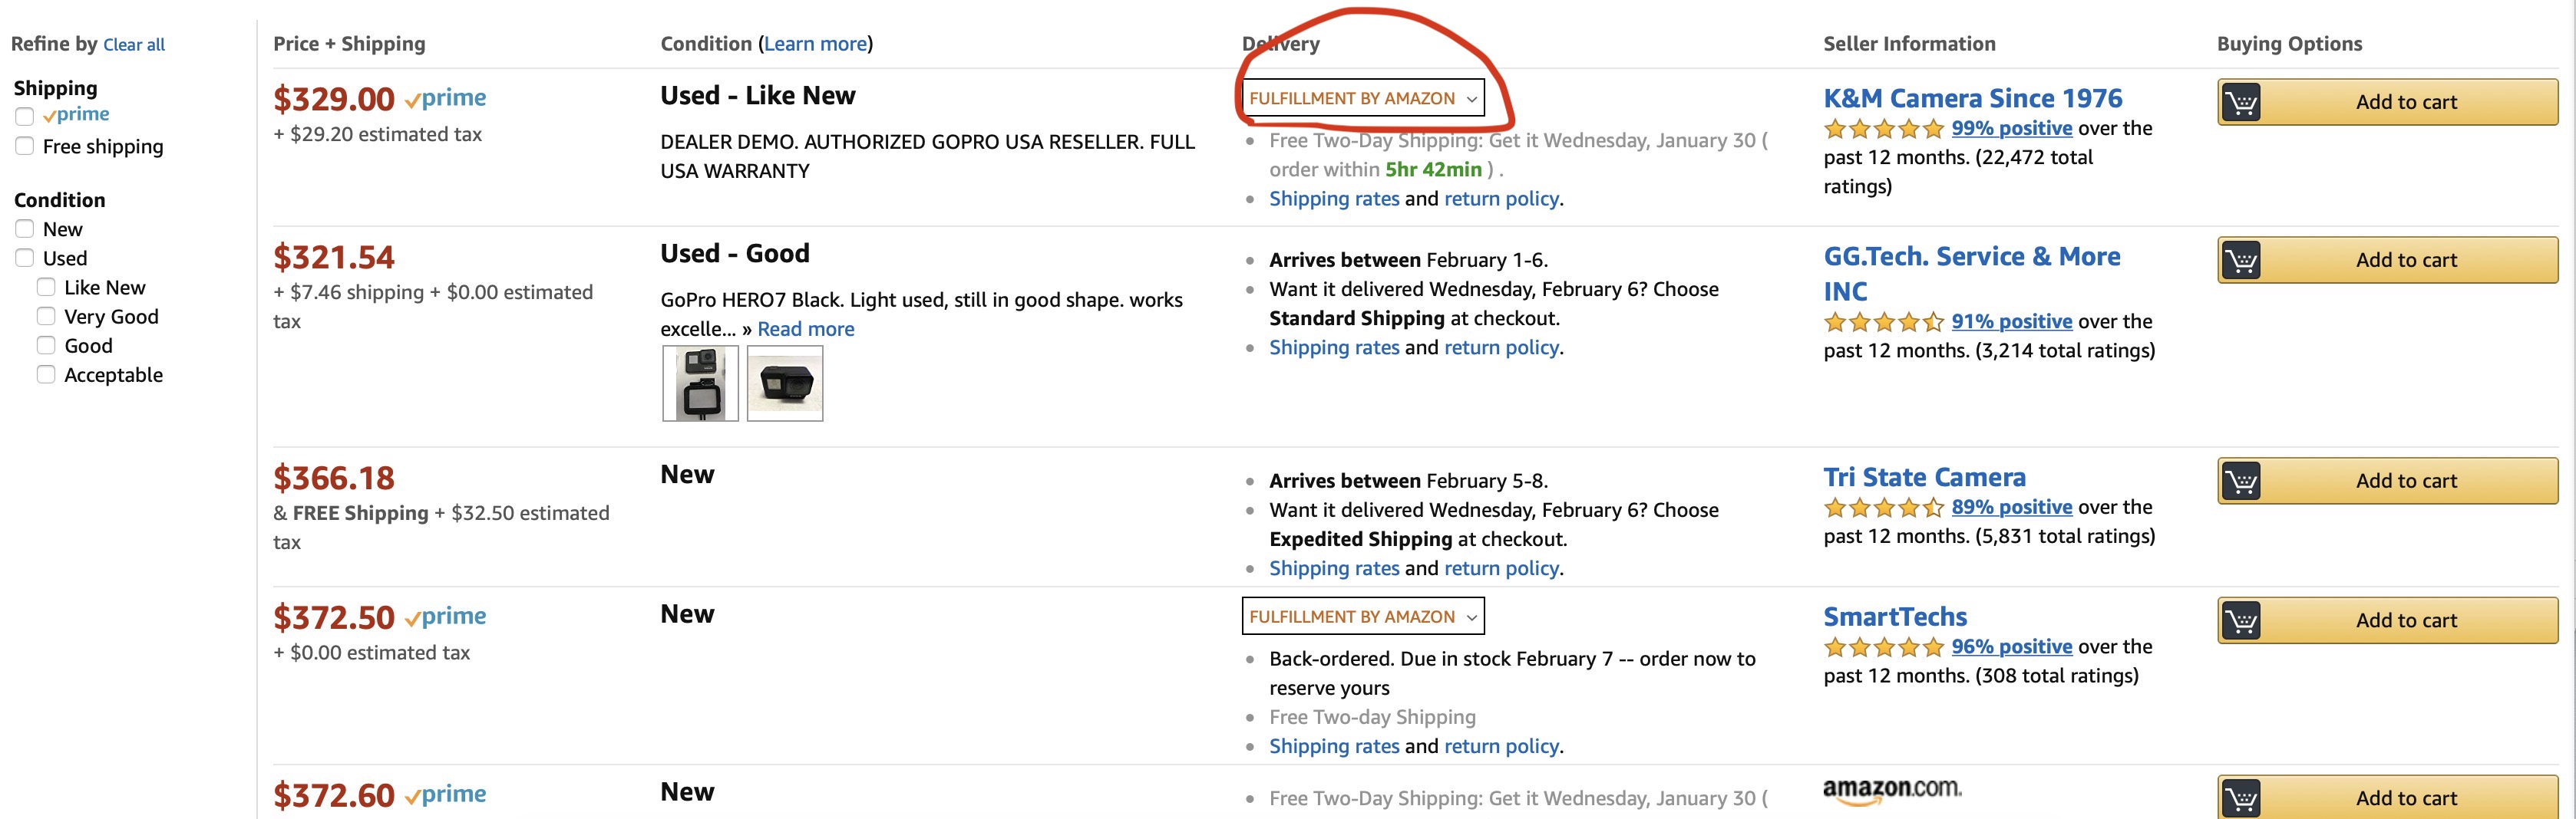Click the cart icon for GG.Tech offer
Screen dimensions: 2576x819
tap(2241, 261)
